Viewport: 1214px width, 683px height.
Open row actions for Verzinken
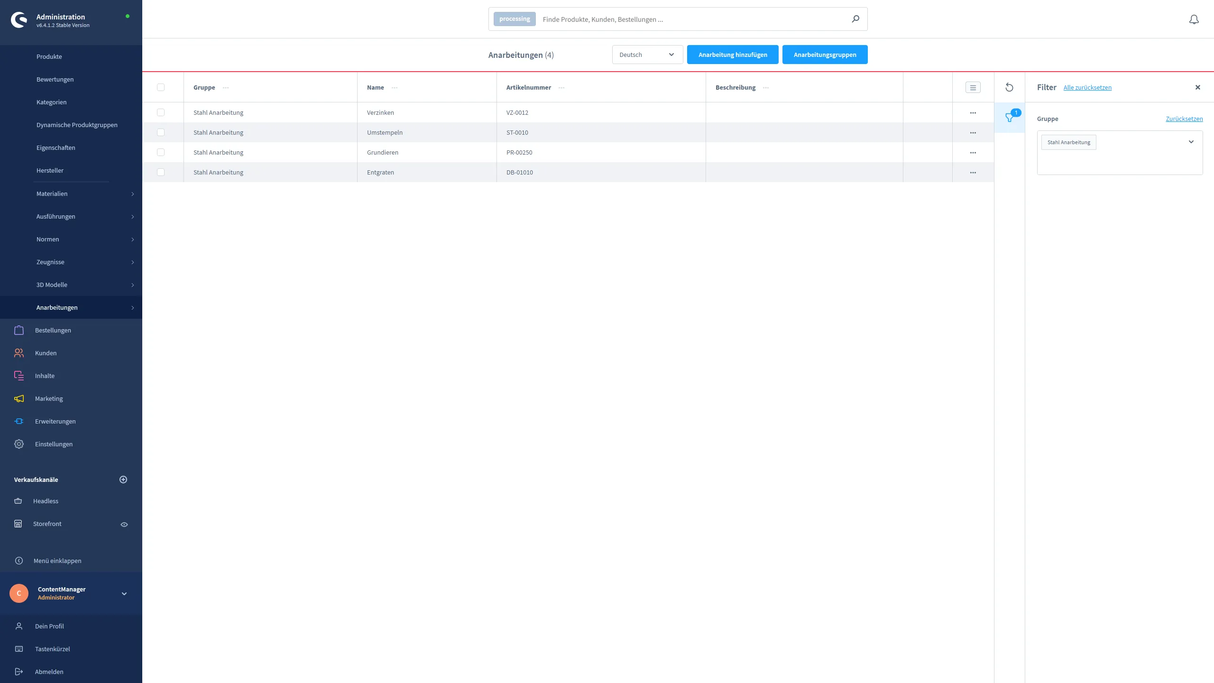click(x=973, y=113)
